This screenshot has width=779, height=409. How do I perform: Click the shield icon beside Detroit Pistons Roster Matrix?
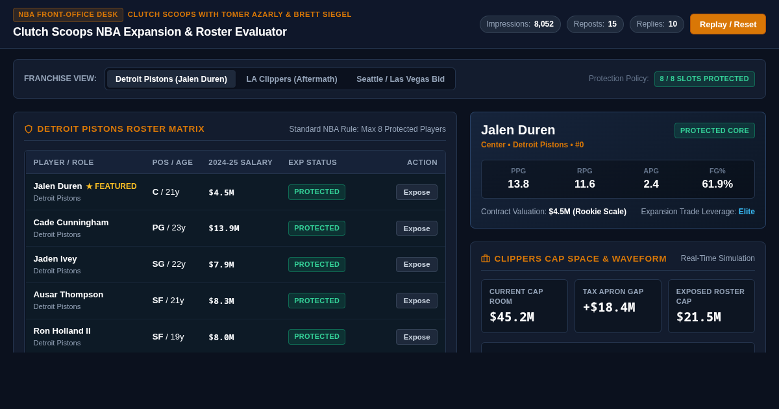click(28, 129)
